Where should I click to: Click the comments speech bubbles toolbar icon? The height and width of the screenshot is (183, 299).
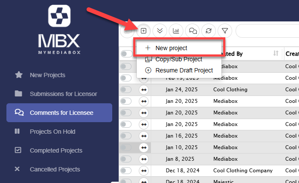pyautogui.click(x=192, y=31)
